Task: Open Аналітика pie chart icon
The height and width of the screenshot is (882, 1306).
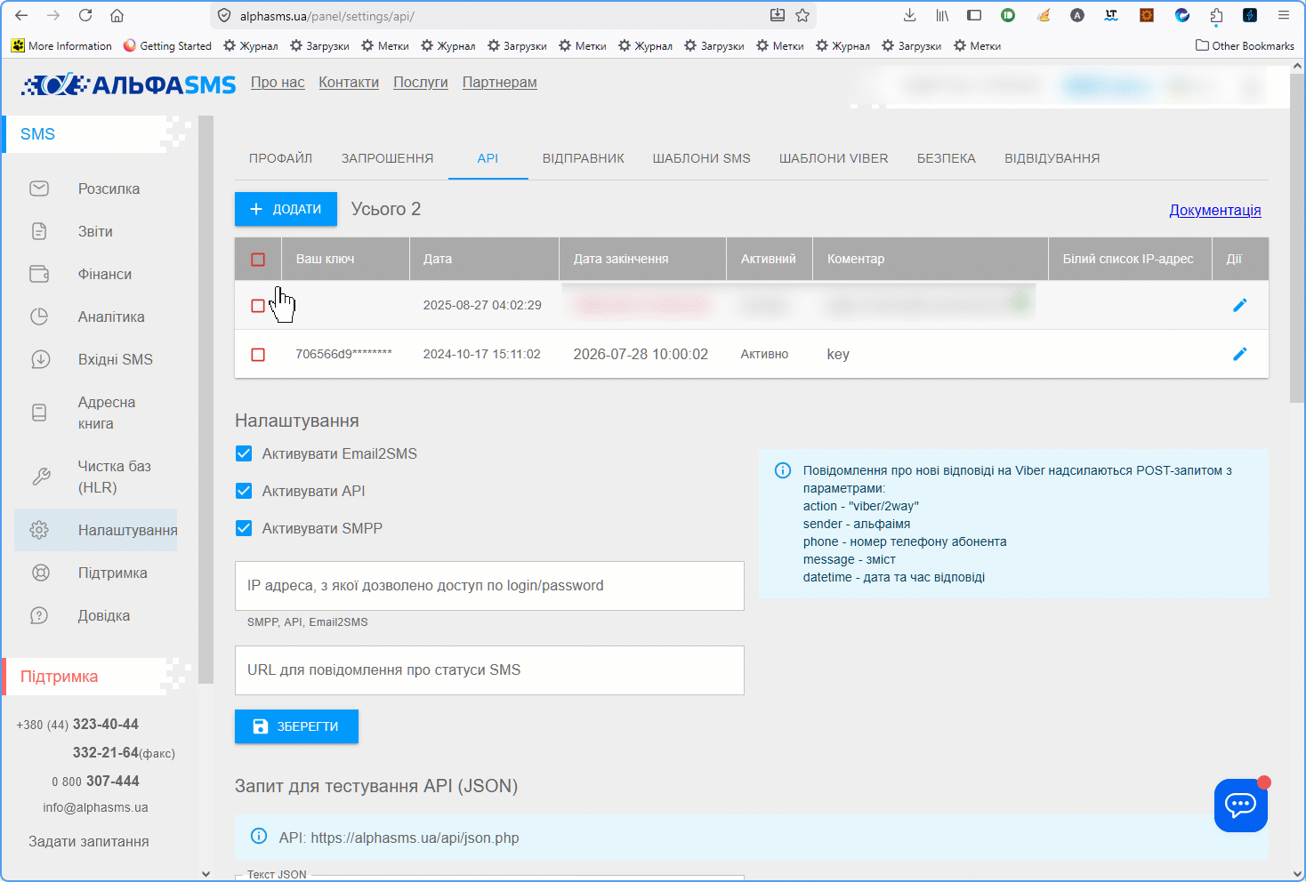Action: 39,317
